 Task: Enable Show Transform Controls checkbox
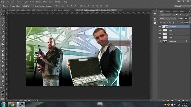(33, 6)
